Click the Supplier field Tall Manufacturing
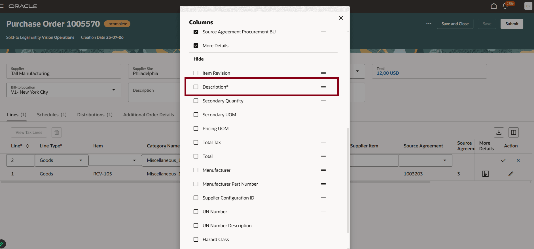This screenshot has width=534, height=249. (64, 71)
